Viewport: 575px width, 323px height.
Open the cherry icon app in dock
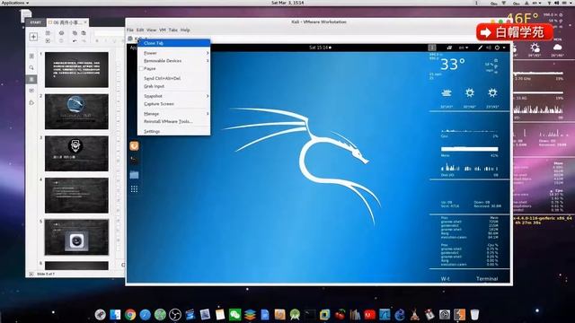click(340, 315)
